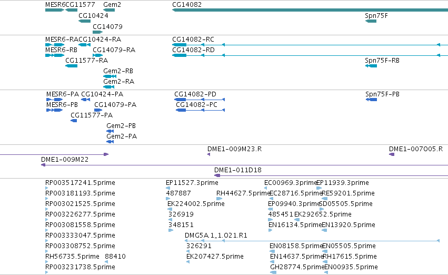
Task: Select the MESR6 gene glyph
Action: [55, 10]
